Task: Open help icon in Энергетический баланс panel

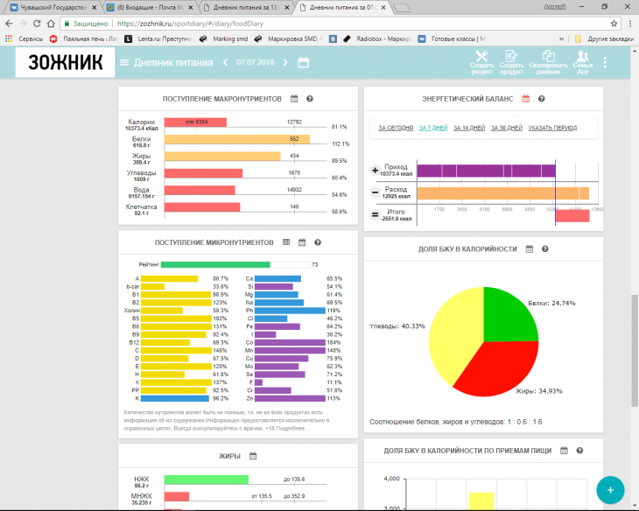Action: (x=541, y=99)
